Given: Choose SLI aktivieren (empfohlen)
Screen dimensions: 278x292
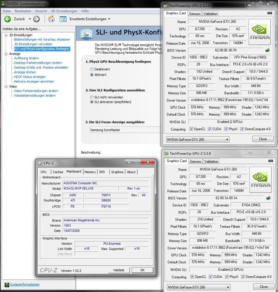Looking at the screenshot, I should [92, 102].
